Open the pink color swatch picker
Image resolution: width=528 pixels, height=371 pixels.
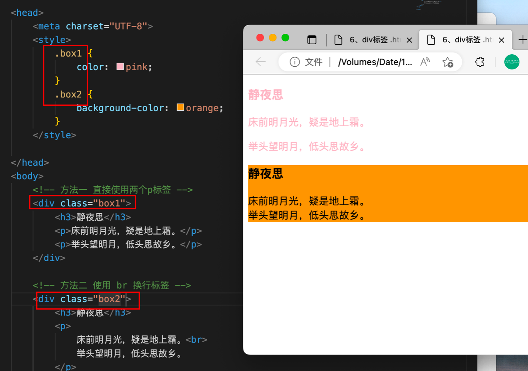tap(120, 67)
